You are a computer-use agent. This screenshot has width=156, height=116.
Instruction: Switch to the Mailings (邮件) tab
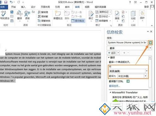click(x=67, y=7)
